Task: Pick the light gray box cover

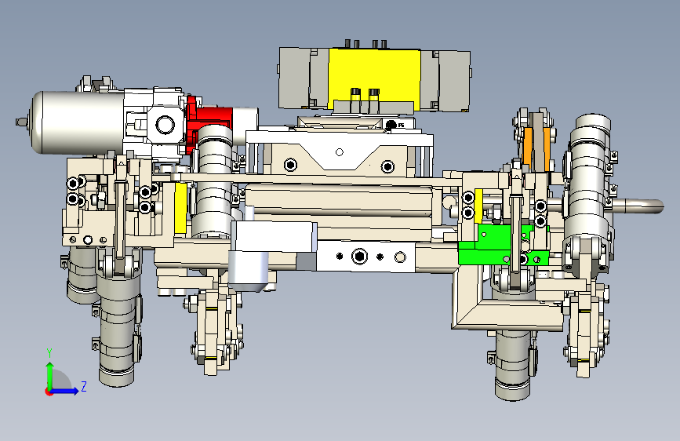Action: [275, 237]
